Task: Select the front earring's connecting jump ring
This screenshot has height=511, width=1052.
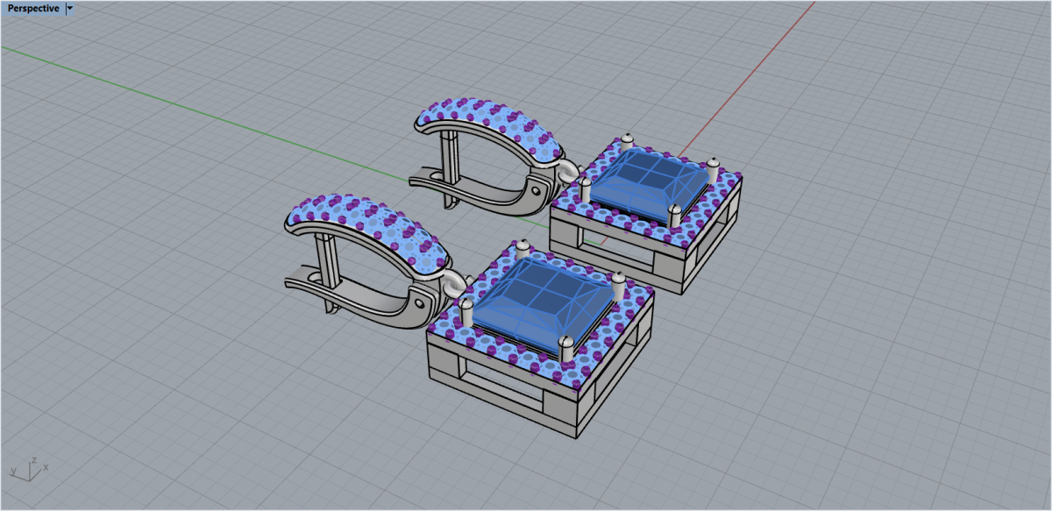Action: pyautogui.click(x=453, y=281)
